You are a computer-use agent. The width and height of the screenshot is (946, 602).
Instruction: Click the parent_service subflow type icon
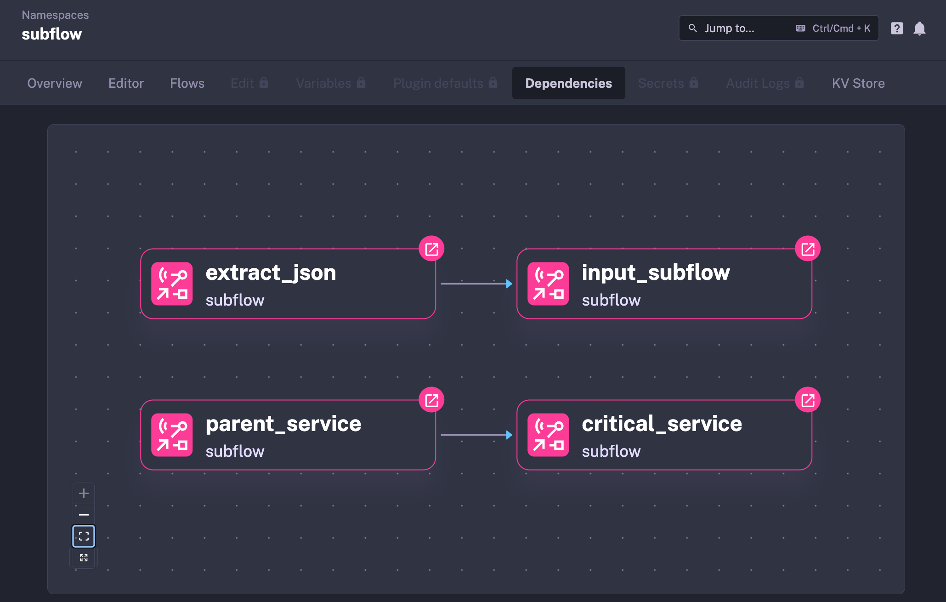pyautogui.click(x=172, y=435)
